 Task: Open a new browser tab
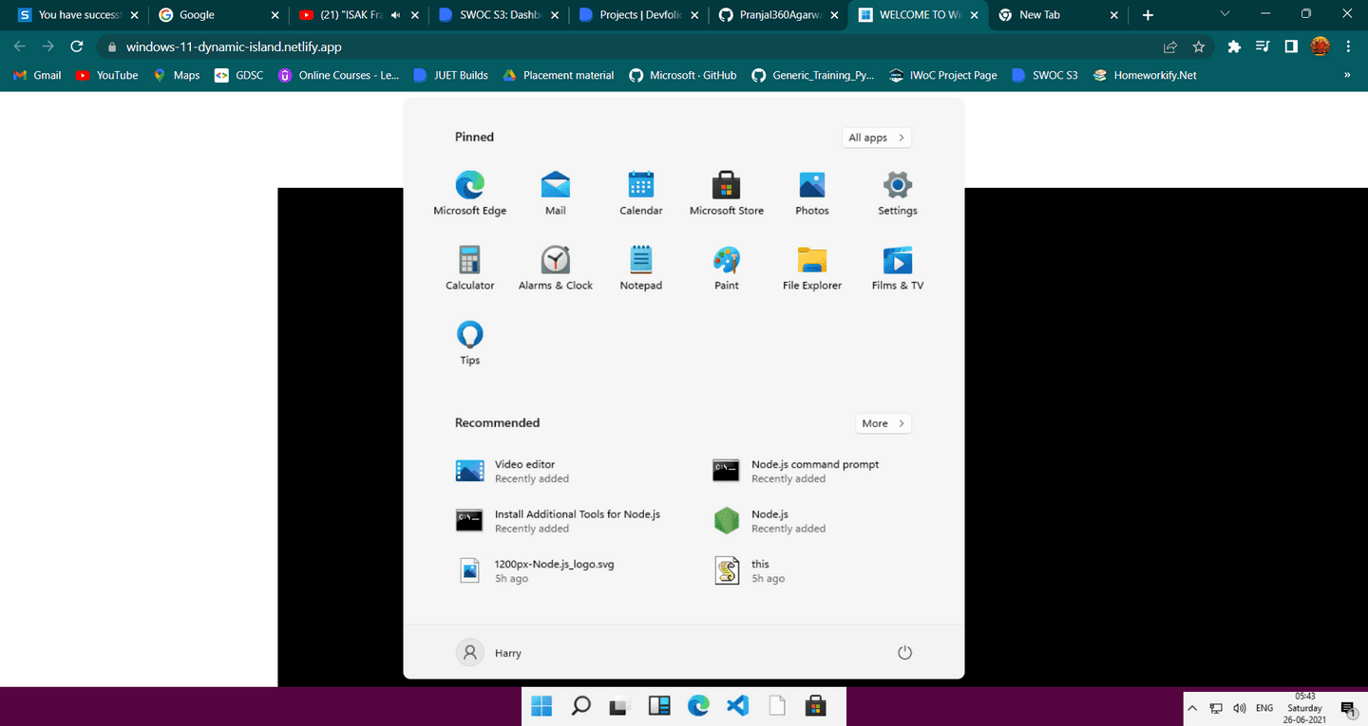click(1148, 15)
